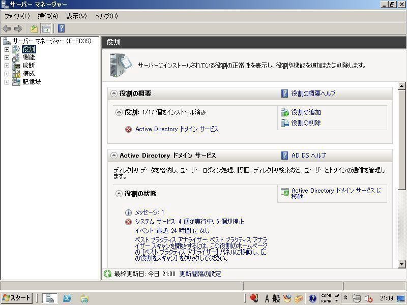
Task: Click the muted volume tray icon
Action: click(x=368, y=299)
